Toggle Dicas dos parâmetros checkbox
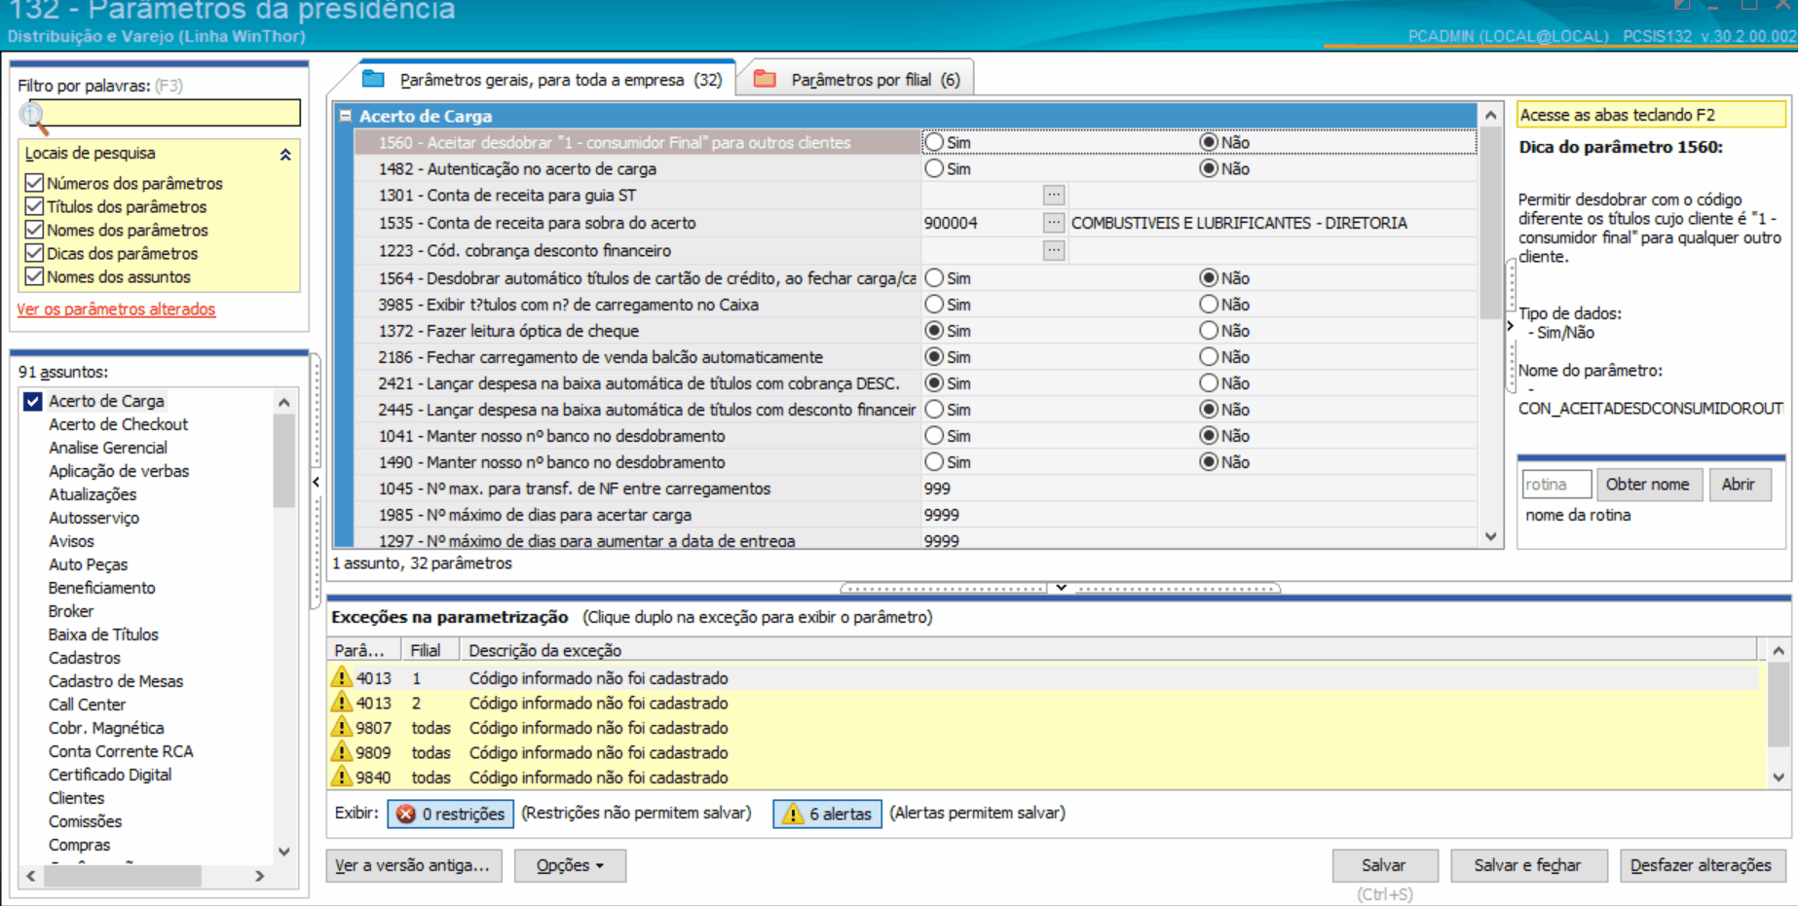Image resolution: width=1798 pixels, height=906 pixels. (x=34, y=253)
